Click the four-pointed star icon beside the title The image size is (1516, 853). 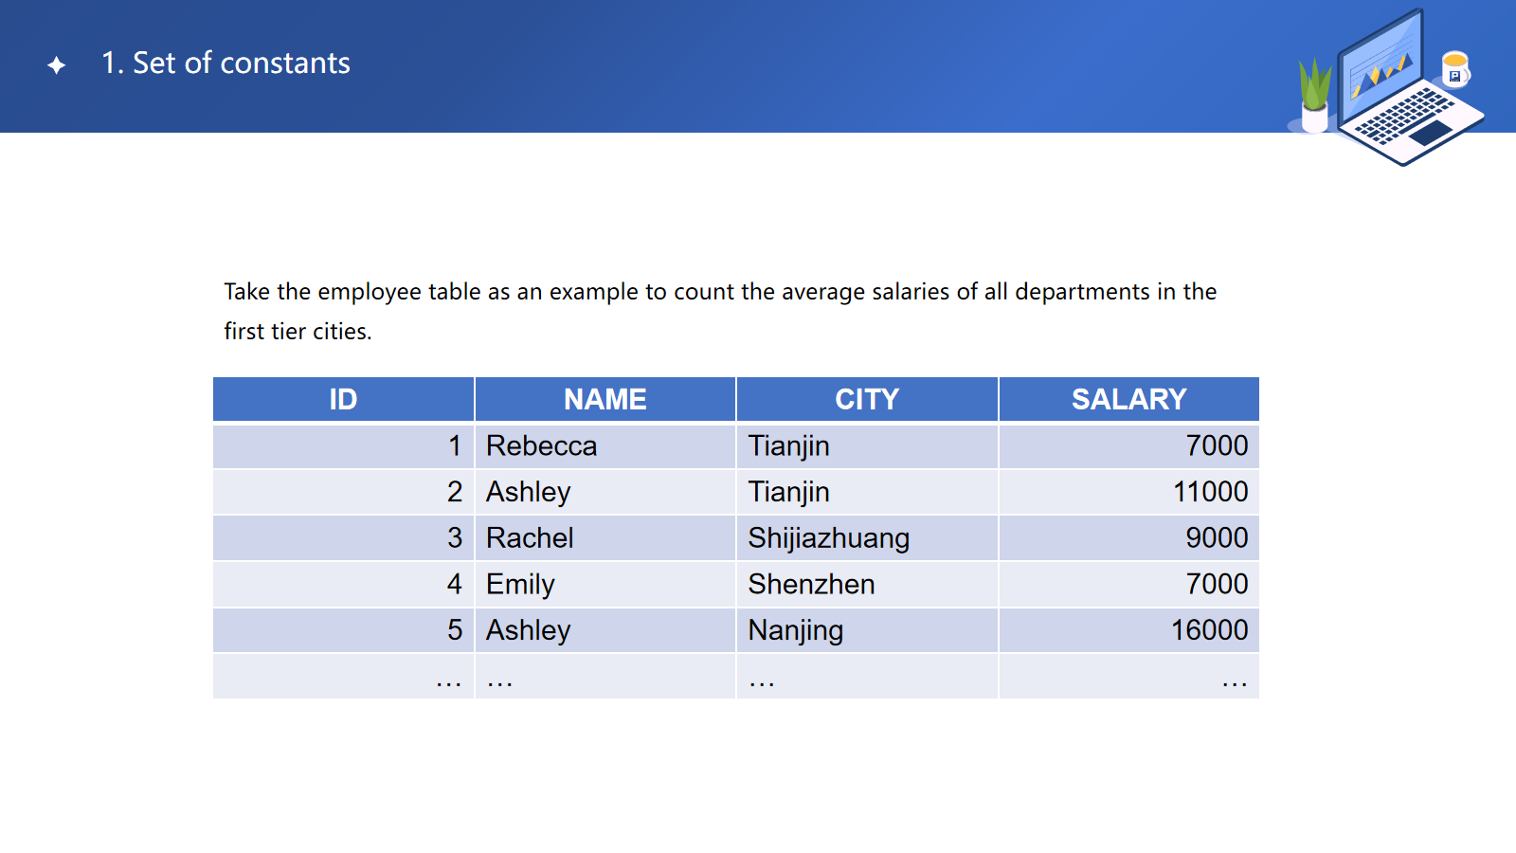[57, 64]
